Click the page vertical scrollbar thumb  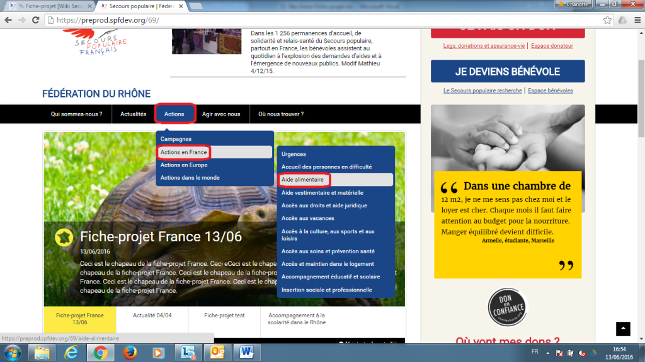pyautogui.click(x=641, y=99)
